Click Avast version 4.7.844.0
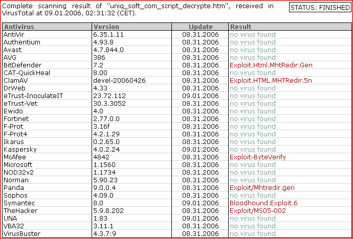The width and height of the screenshot is (353, 239). tap(108, 50)
